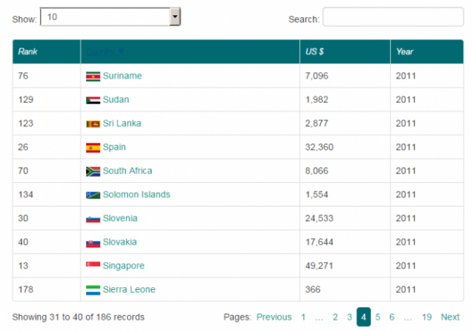Go to page 5 of results

click(377, 317)
